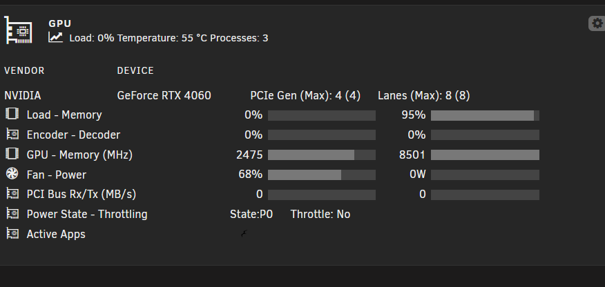The width and height of the screenshot is (605, 287).
Task: Click the Load - Memory row icon
Action: [12, 114]
